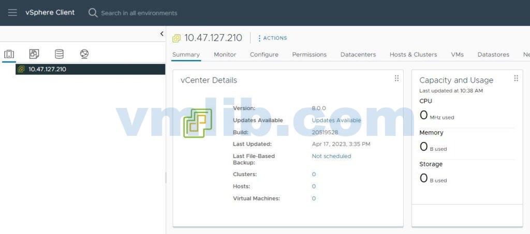Image resolution: width=530 pixels, height=234 pixels.
Task: Click the 10.47.127.210 page title
Action: pyautogui.click(x=213, y=38)
